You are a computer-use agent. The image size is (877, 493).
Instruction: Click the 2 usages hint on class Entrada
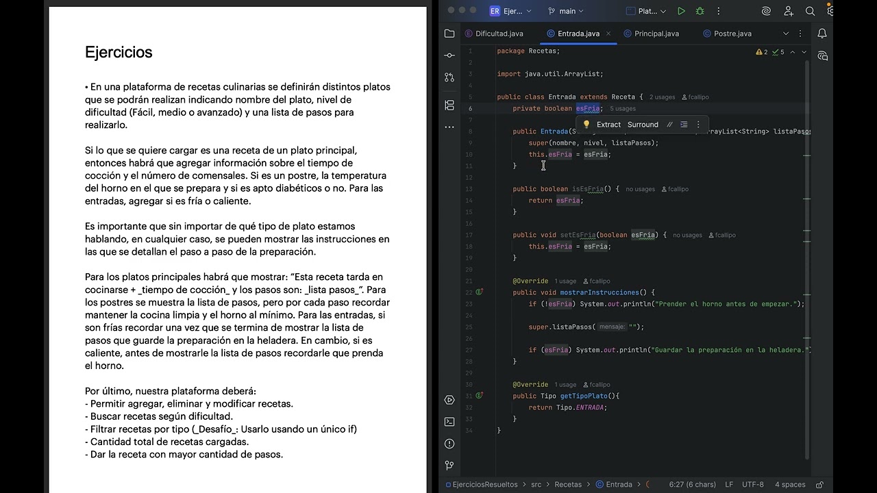point(662,97)
